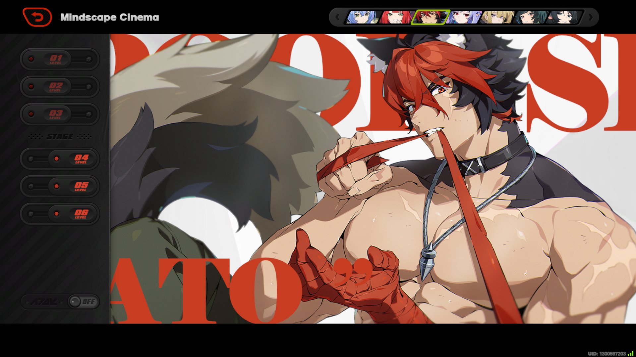Select the lavender-haired, red-eyed character portrait
This screenshot has height=357, width=636.
pyautogui.click(x=464, y=17)
